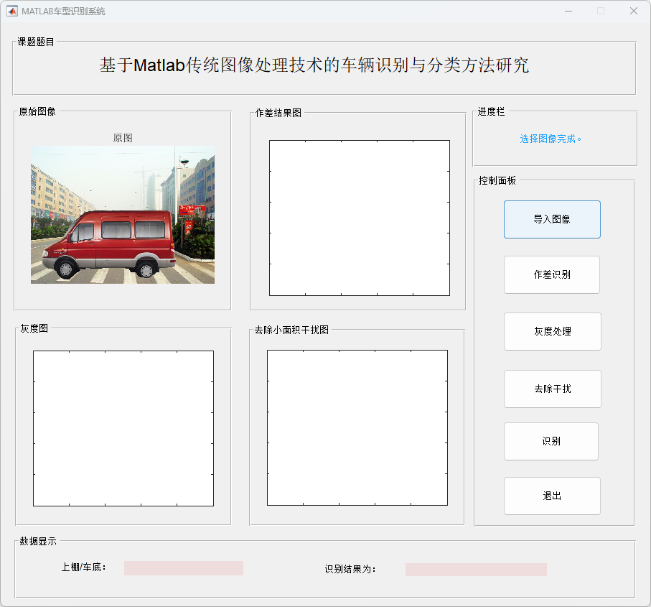
Task: Click the 选择图像完成 status message
Action: point(551,139)
